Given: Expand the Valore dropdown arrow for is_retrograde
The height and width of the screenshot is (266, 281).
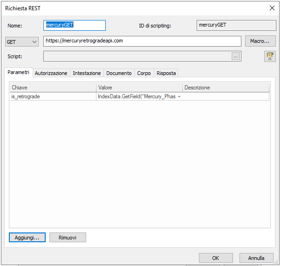Looking at the screenshot, I should (179, 97).
